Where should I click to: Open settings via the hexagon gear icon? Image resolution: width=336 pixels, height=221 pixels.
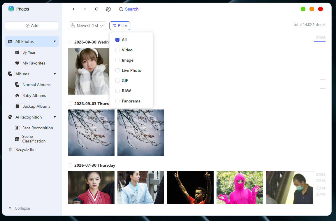coord(108,9)
